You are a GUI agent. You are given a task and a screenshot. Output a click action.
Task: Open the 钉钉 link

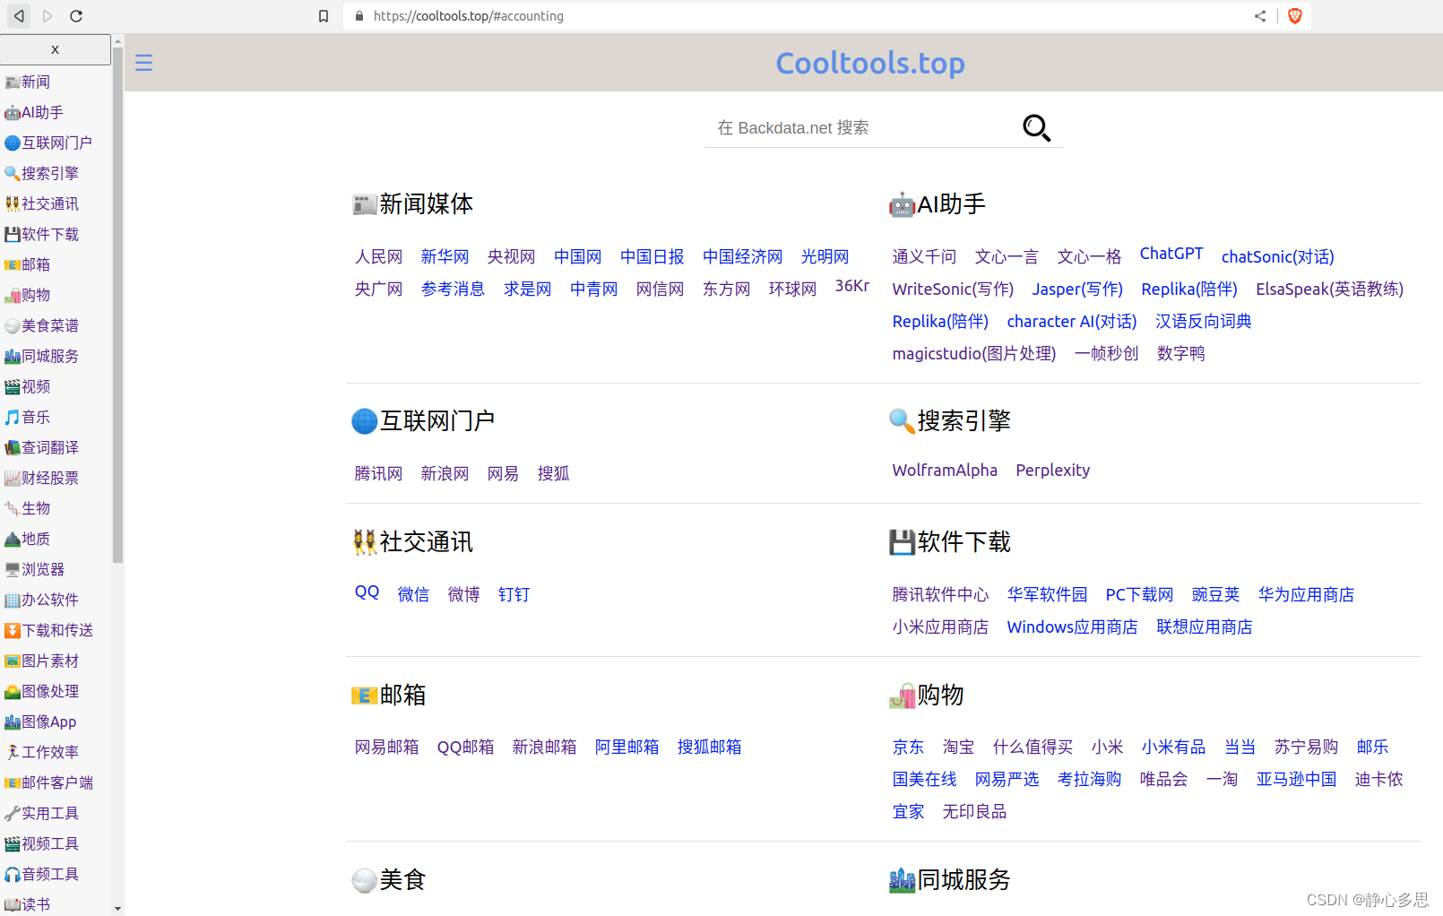tap(514, 595)
